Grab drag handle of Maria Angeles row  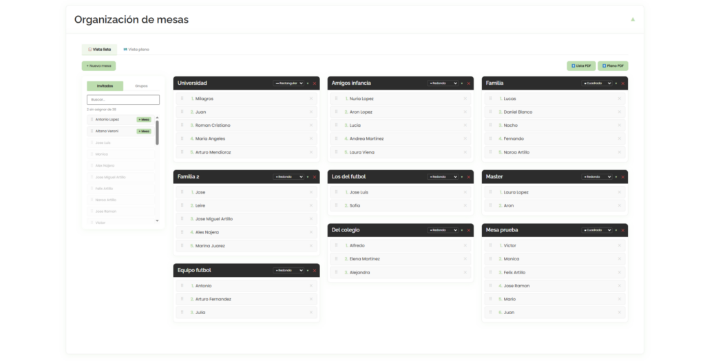(182, 138)
